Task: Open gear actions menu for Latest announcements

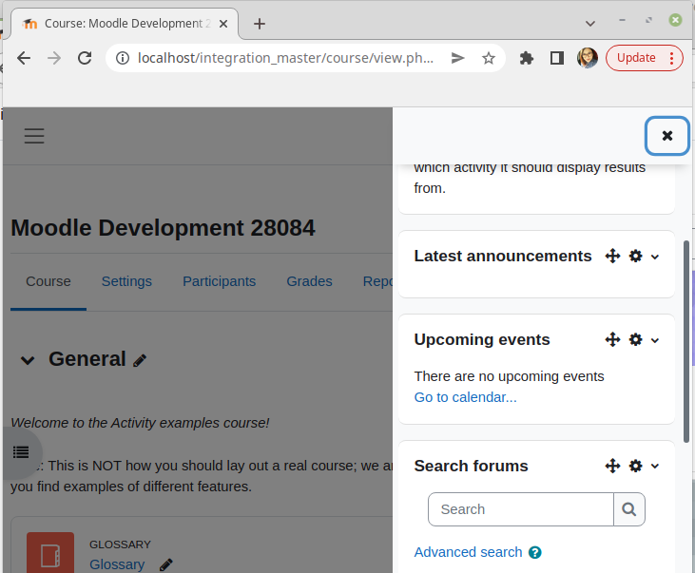Action: point(635,257)
